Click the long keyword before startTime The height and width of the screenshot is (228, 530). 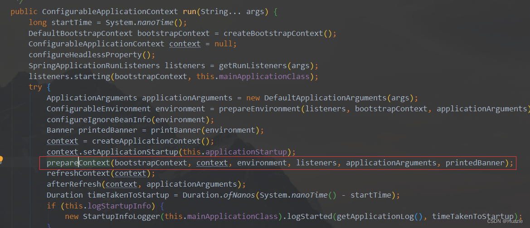pos(38,23)
